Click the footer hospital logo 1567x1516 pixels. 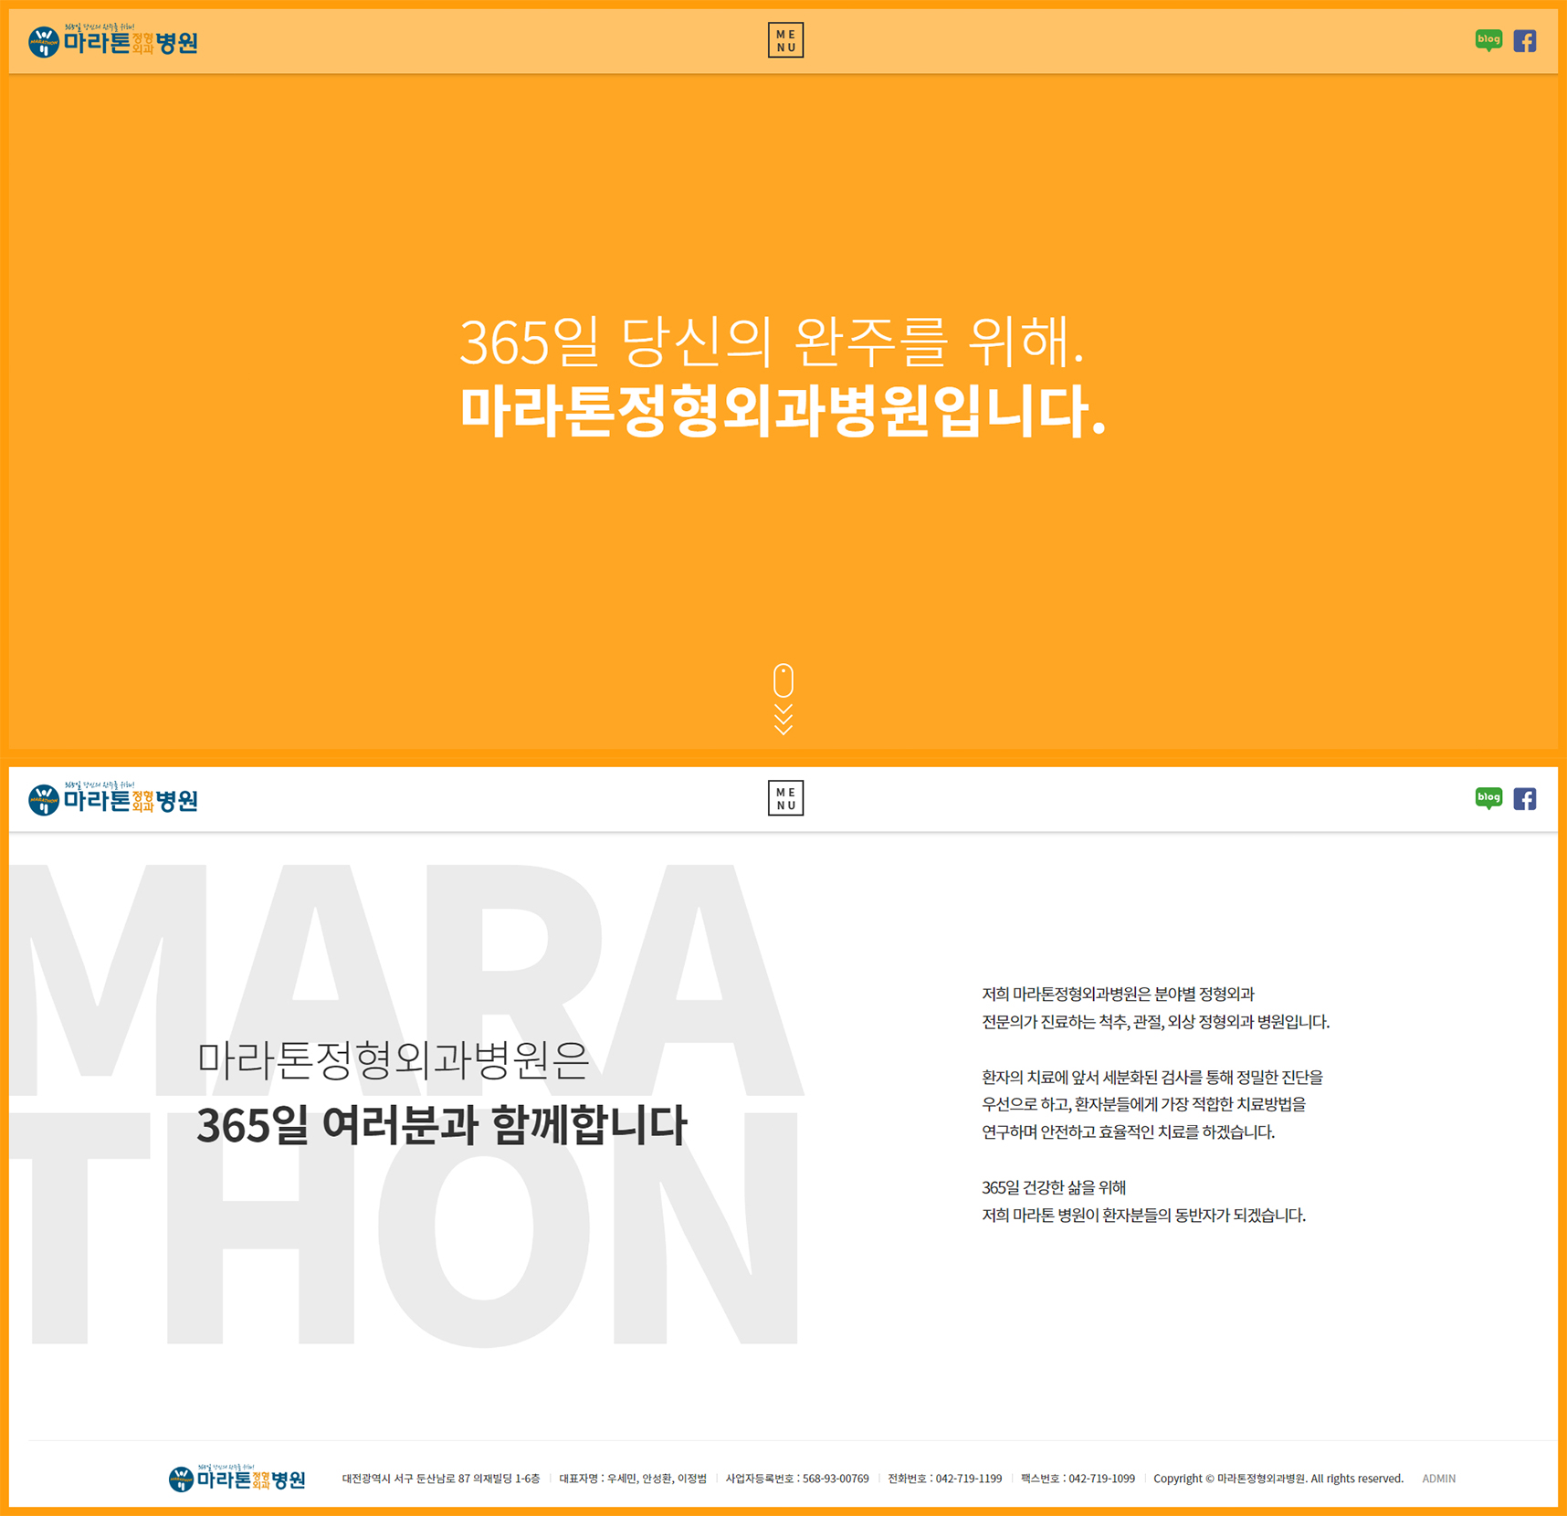tap(237, 1479)
